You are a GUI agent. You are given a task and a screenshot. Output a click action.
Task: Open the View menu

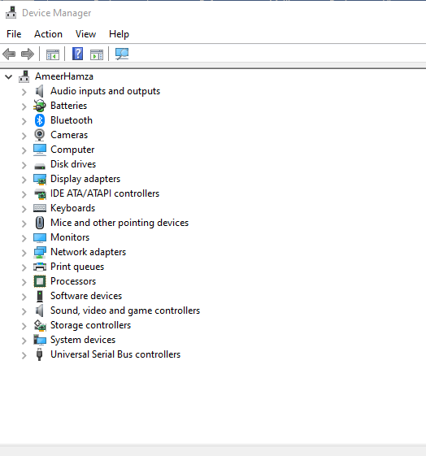point(85,34)
